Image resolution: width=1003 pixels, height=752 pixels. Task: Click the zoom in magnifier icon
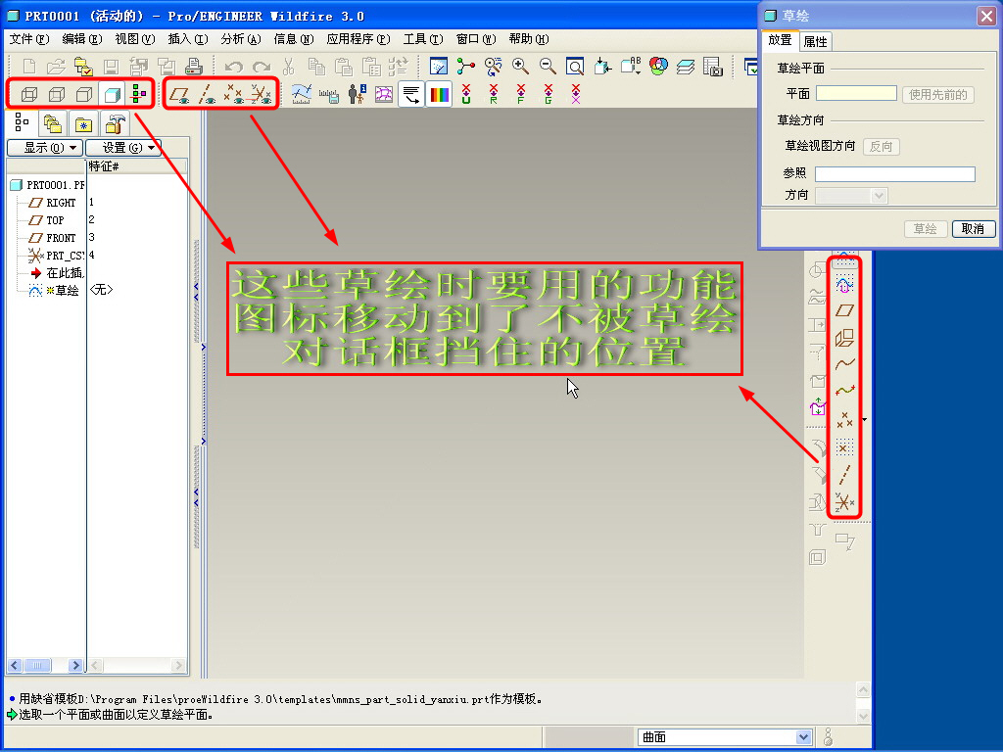point(521,66)
